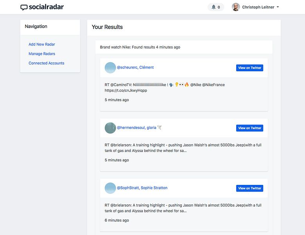The height and width of the screenshot is (235, 305).
Task: Click the socialradar speech bubble logo icon
Action: [24, 7]
